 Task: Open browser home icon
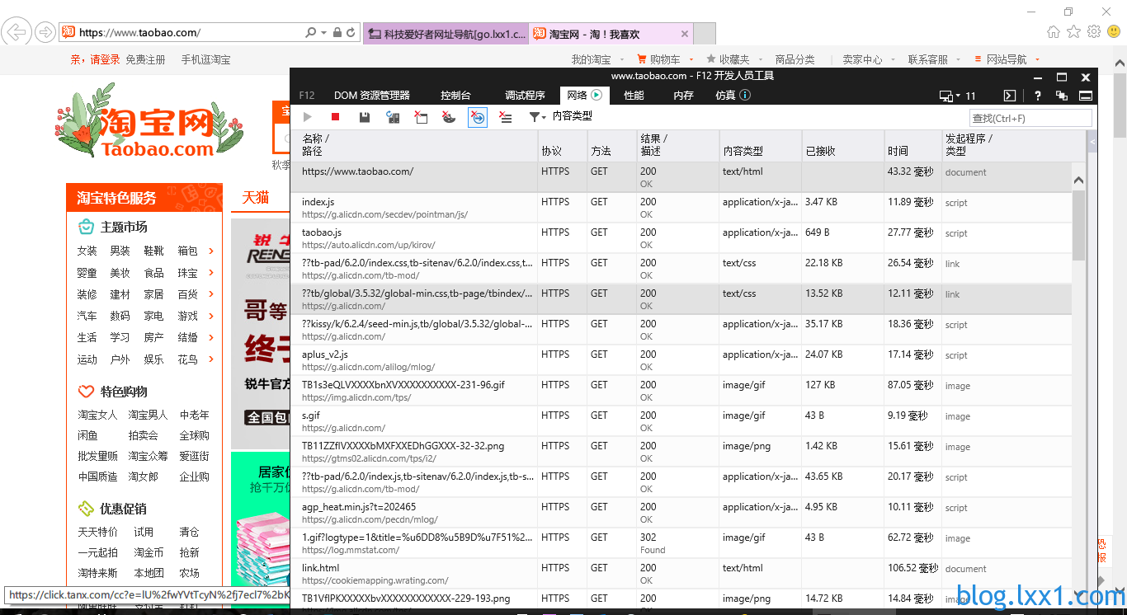(x=1054, y=32)
